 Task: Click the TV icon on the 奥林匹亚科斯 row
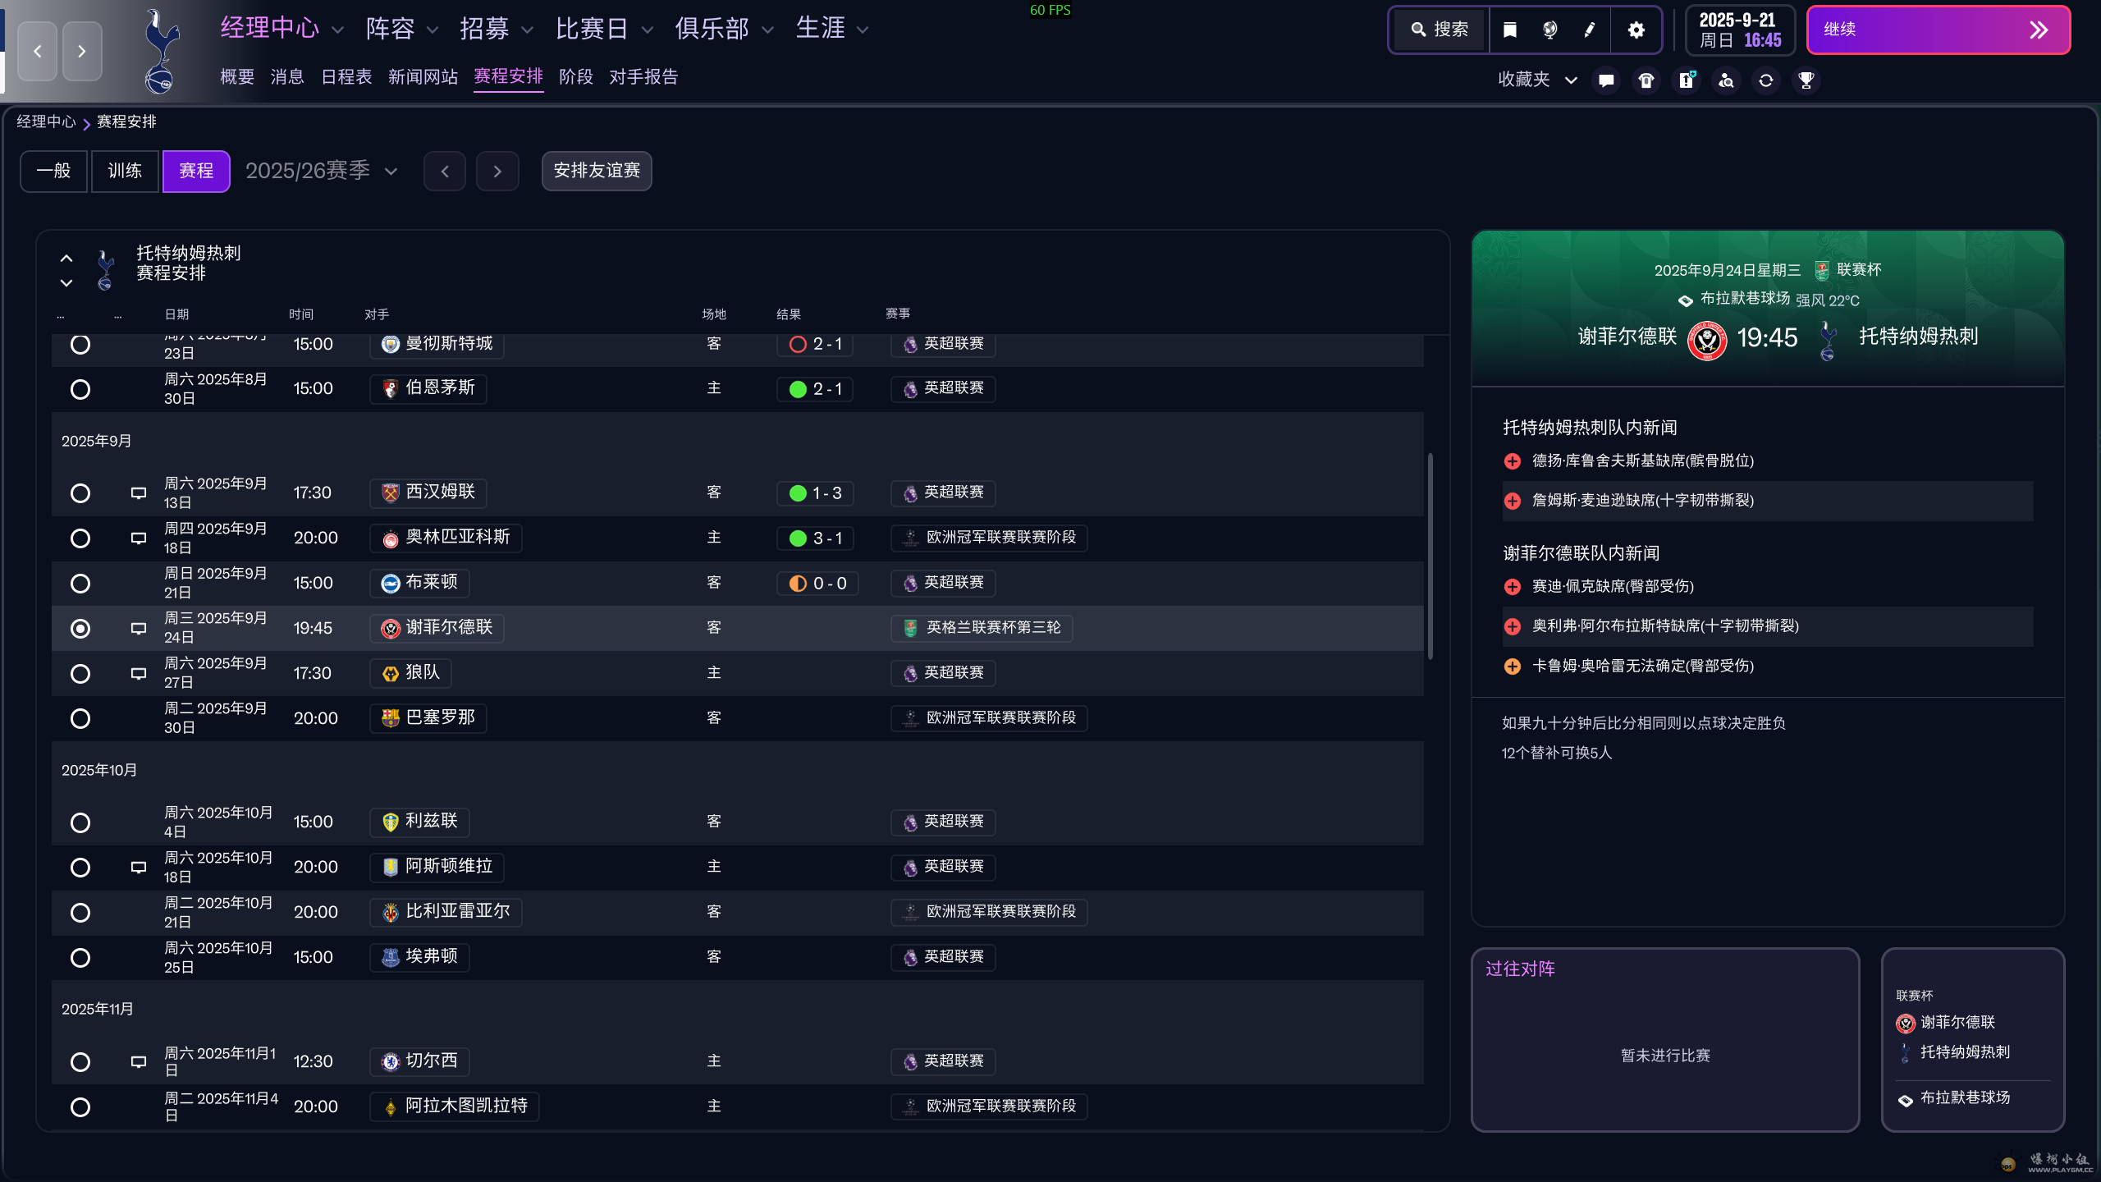pyautogui.click(x=139, y=538)
